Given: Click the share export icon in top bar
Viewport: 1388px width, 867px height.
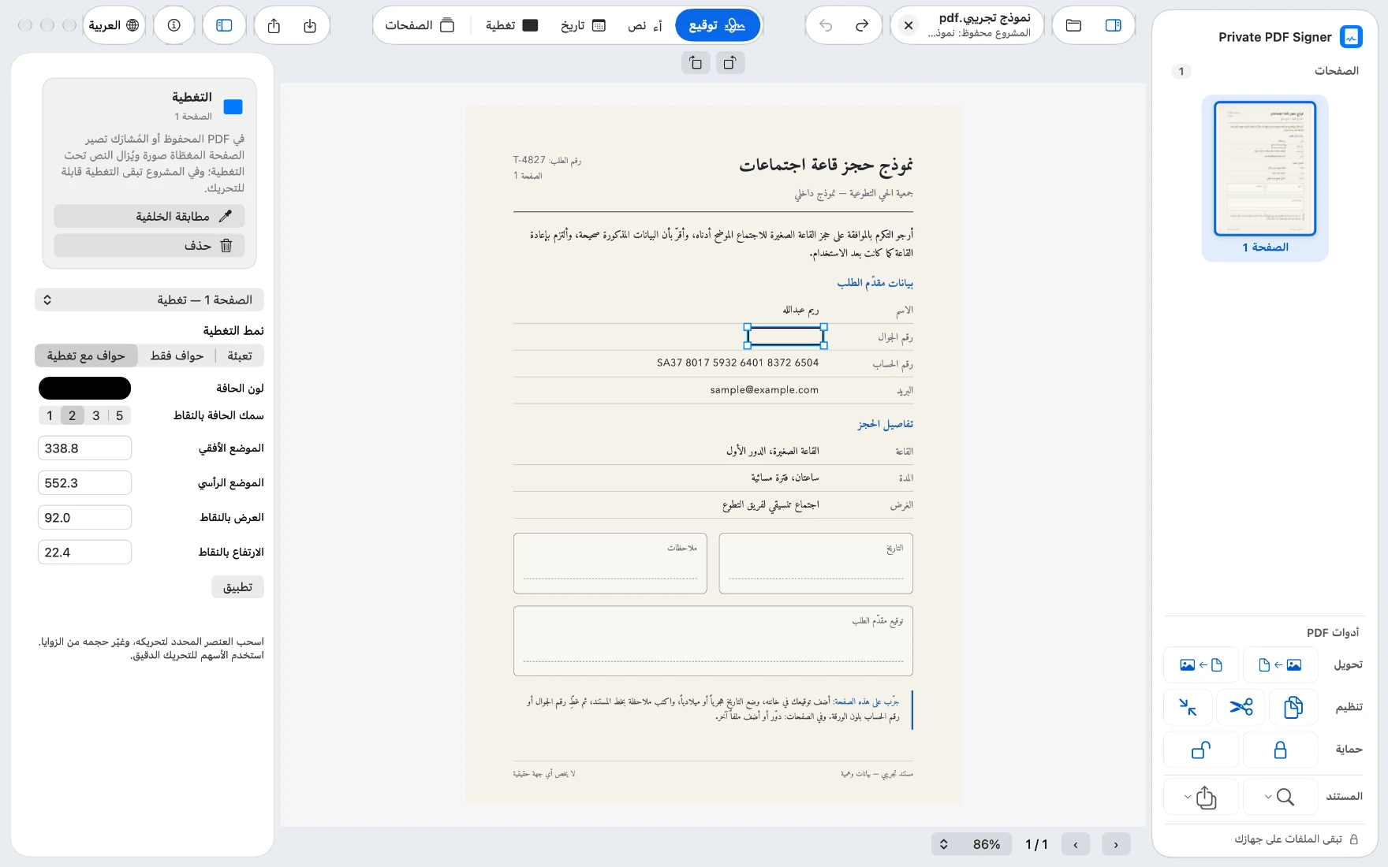Looking at the screenshot, I should (274, 25).
